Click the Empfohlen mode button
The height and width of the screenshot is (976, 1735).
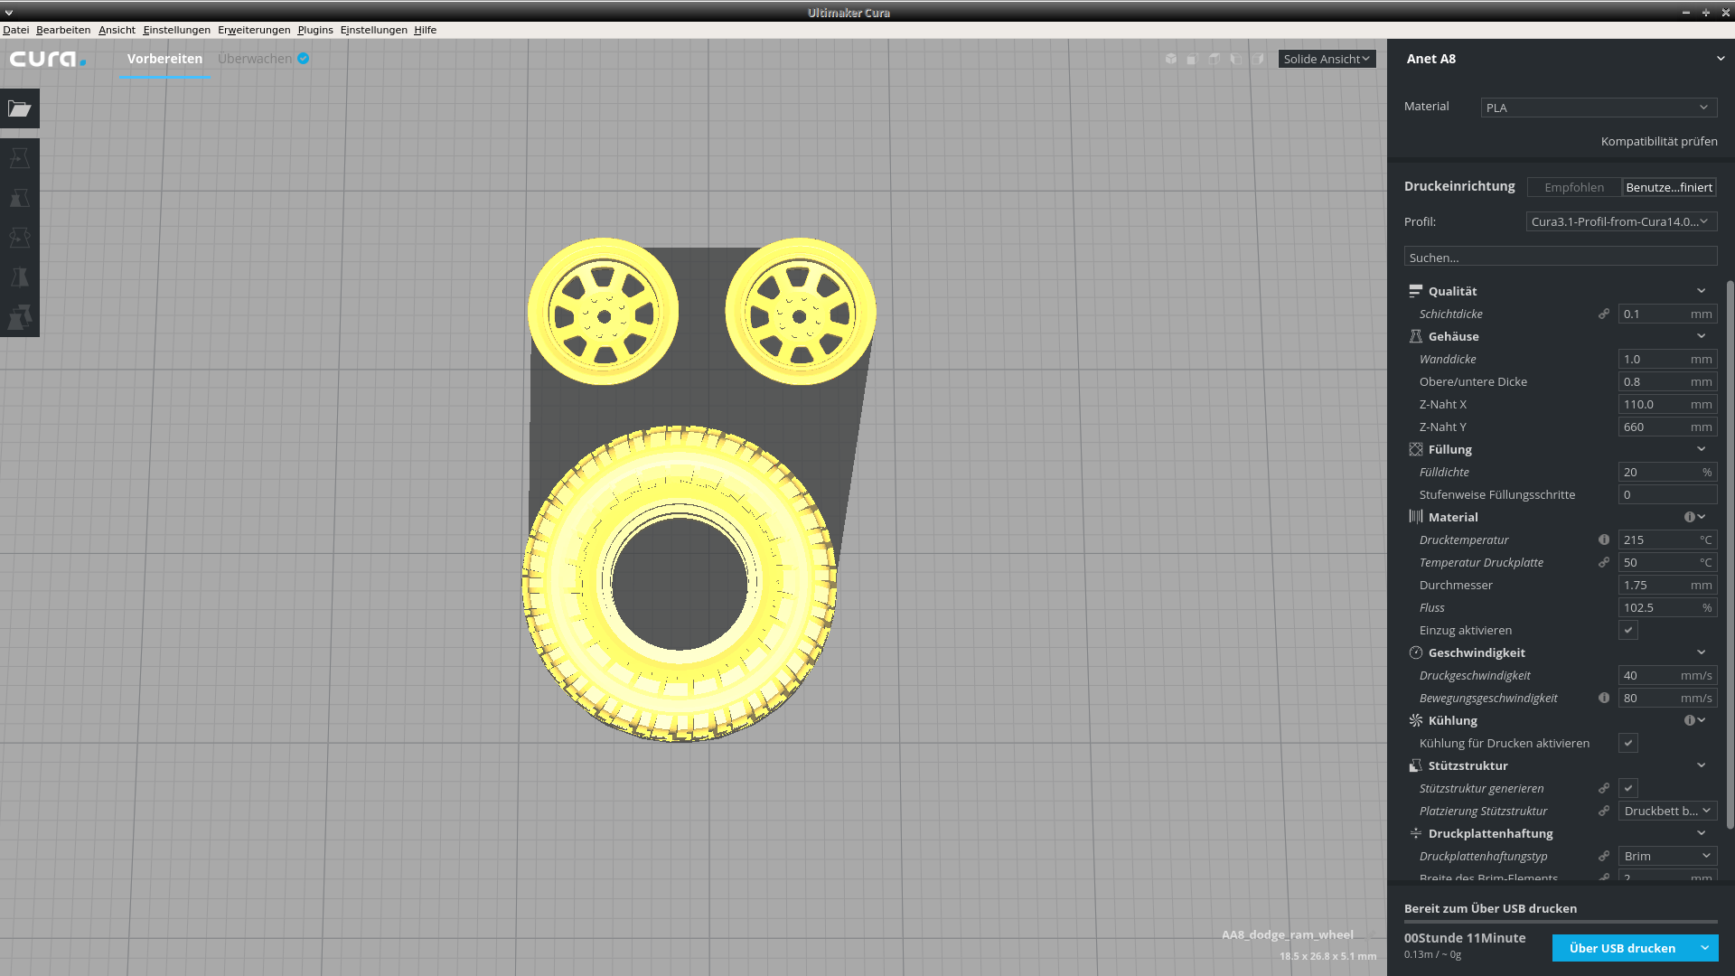coord(1573,187)
